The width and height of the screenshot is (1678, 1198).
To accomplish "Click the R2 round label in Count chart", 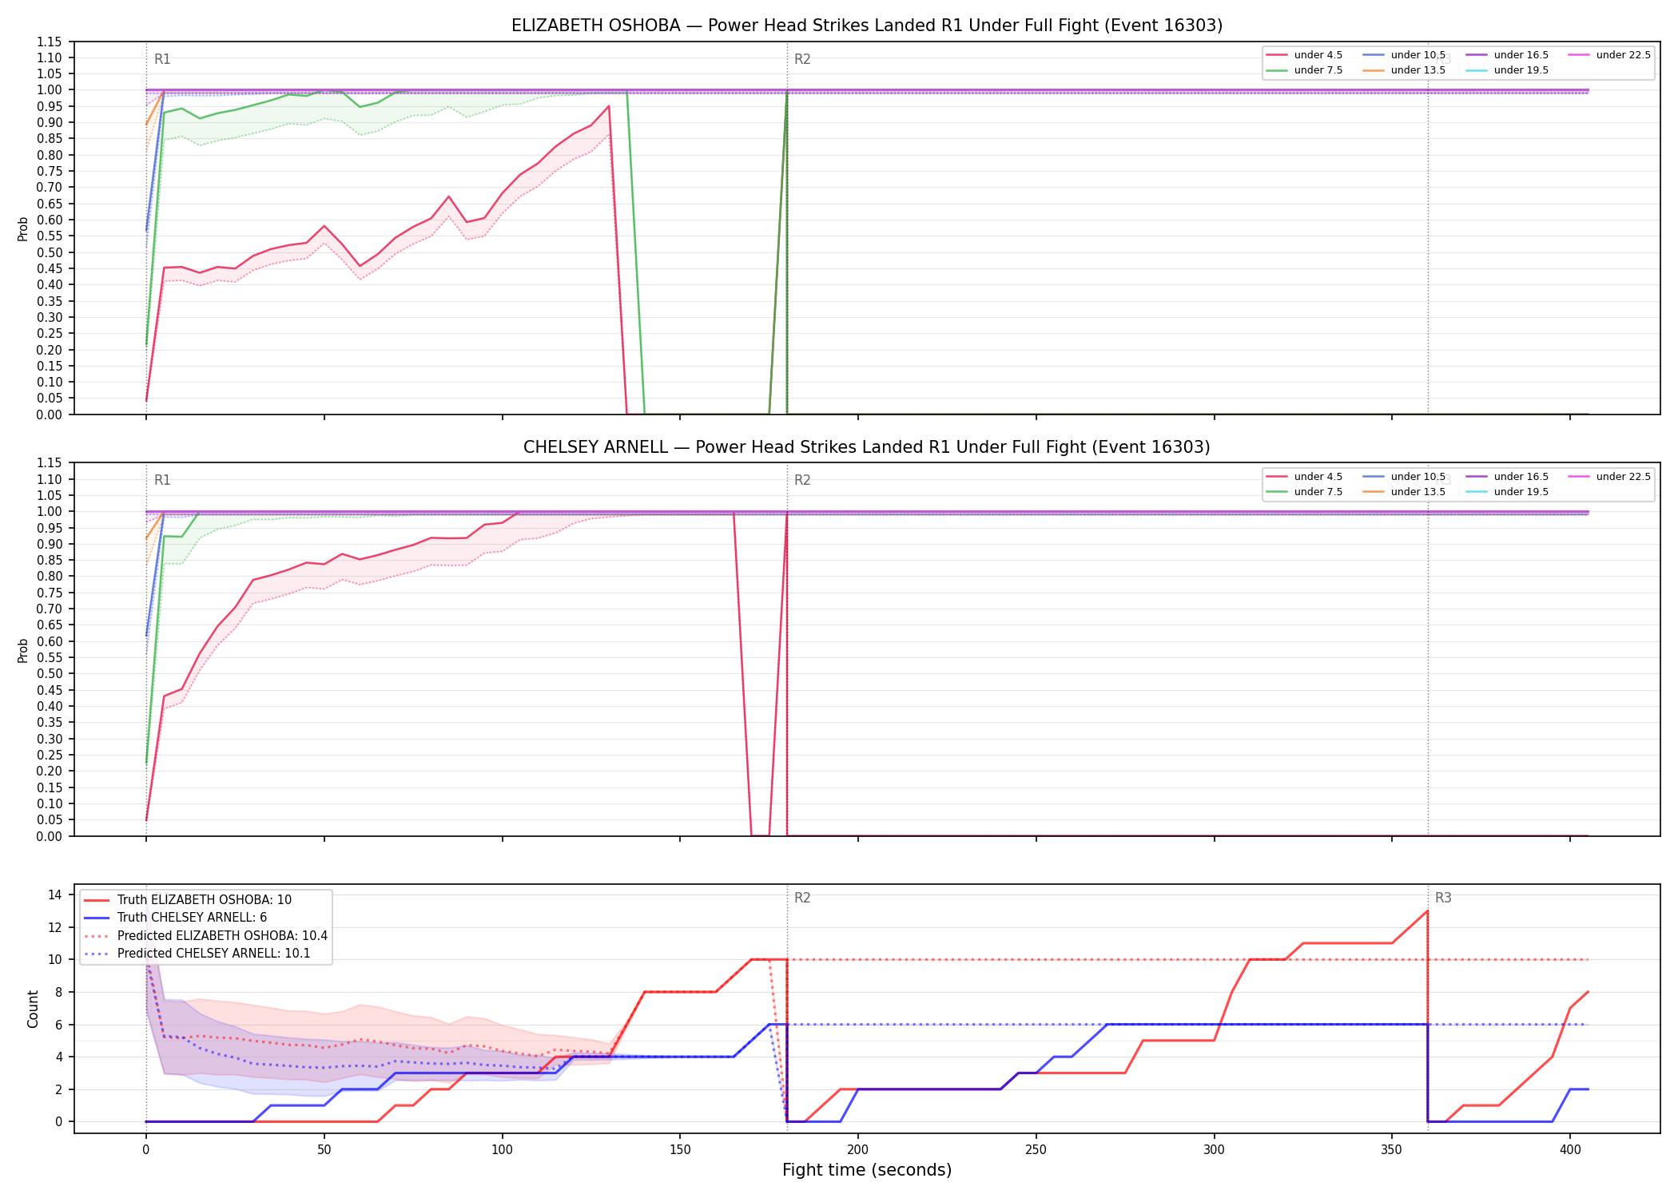I will point(802,898).
